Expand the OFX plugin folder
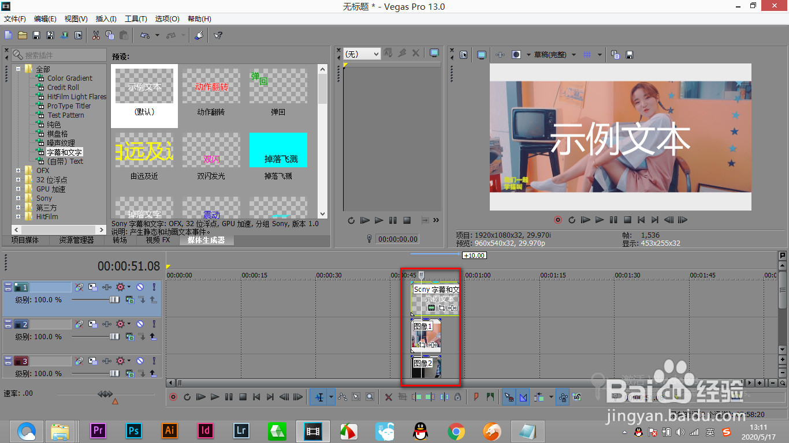Viewport: 789px width, 443px height. pyautogui.click(x=18, y=171)
